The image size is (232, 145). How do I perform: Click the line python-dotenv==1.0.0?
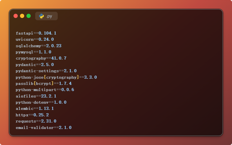pos(41,102)
